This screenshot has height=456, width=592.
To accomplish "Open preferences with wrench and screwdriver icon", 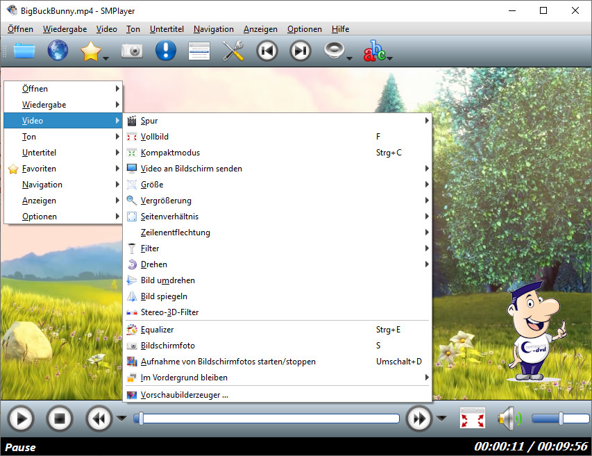I will point(233,51).
